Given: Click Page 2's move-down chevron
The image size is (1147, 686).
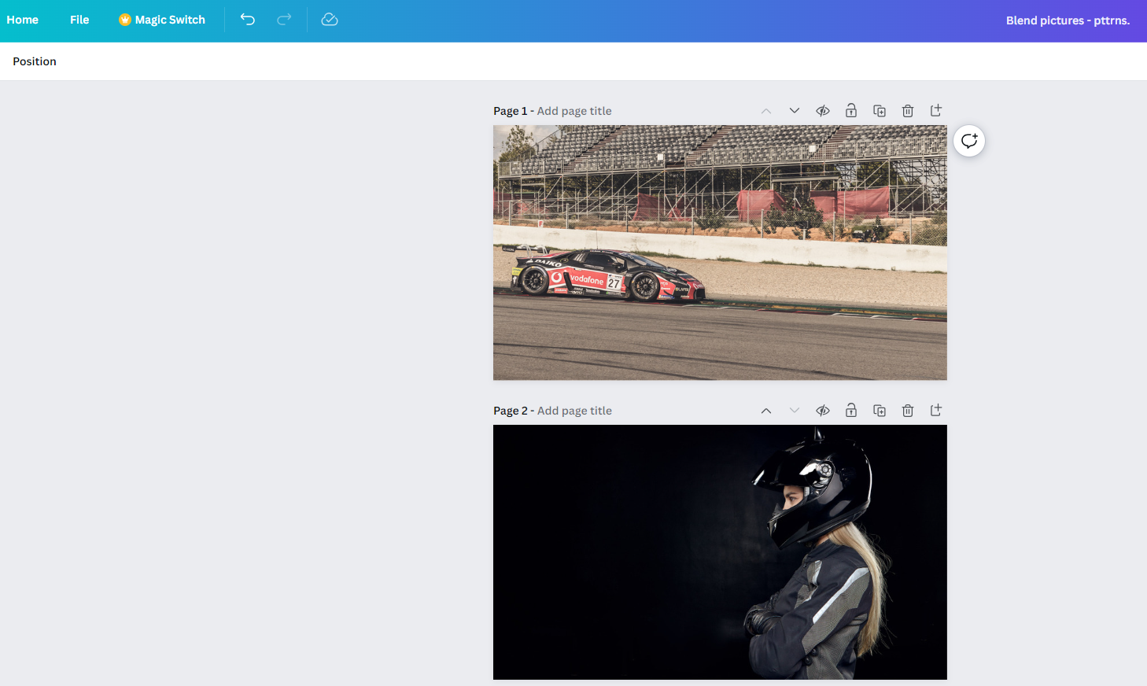Looking at the screenshot, I should click(x=795, y=411).
